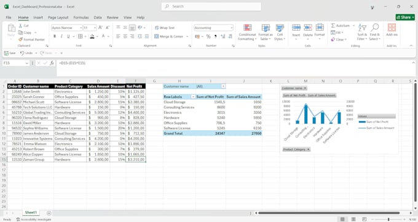This screenshot has width=418, height=222.
Task: Click the green Share button
Action: pos(405,17)
